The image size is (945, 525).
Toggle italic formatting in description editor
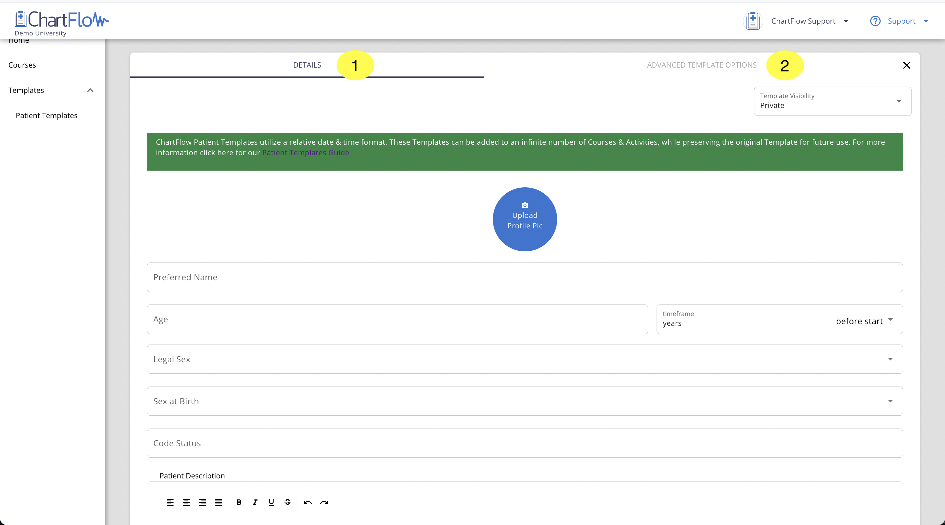[255, 502]
